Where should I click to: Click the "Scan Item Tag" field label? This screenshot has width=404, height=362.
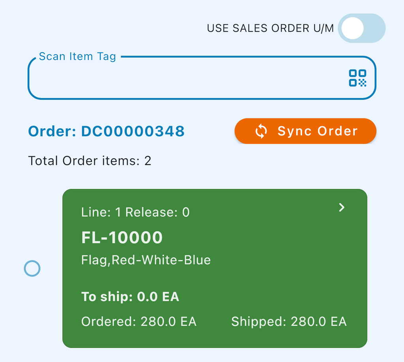[x=77, y=56]
